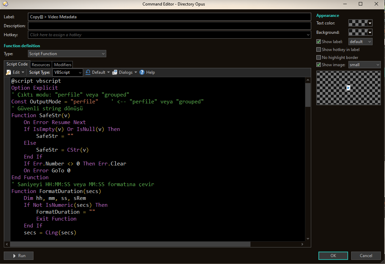Click the play triangle on the Run button

click(14, 256)
